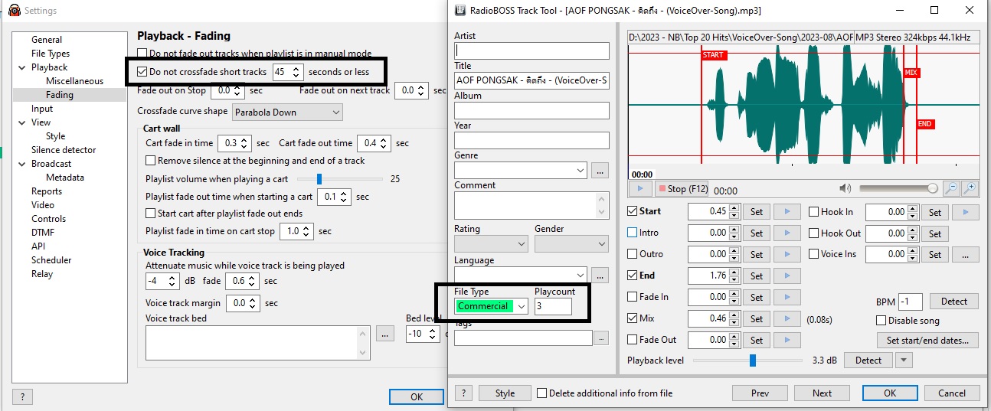Click Set start/end dates button
This screenshot has height=411, width=991.
(927, 340)
